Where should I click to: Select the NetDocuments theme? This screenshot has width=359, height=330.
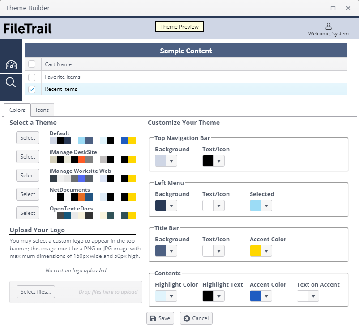(x=28, y=194)
